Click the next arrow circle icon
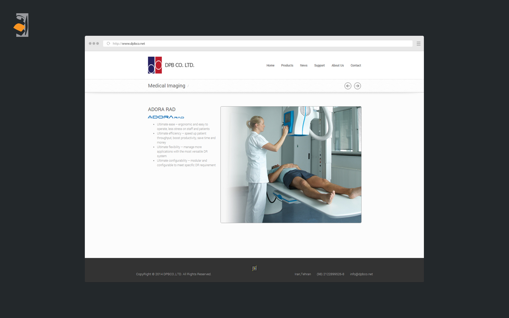This screenshot has height=318, width=509. point(357,86)
